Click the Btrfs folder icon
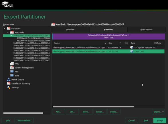Screen dimensions: 168x124 coord(12,75)
